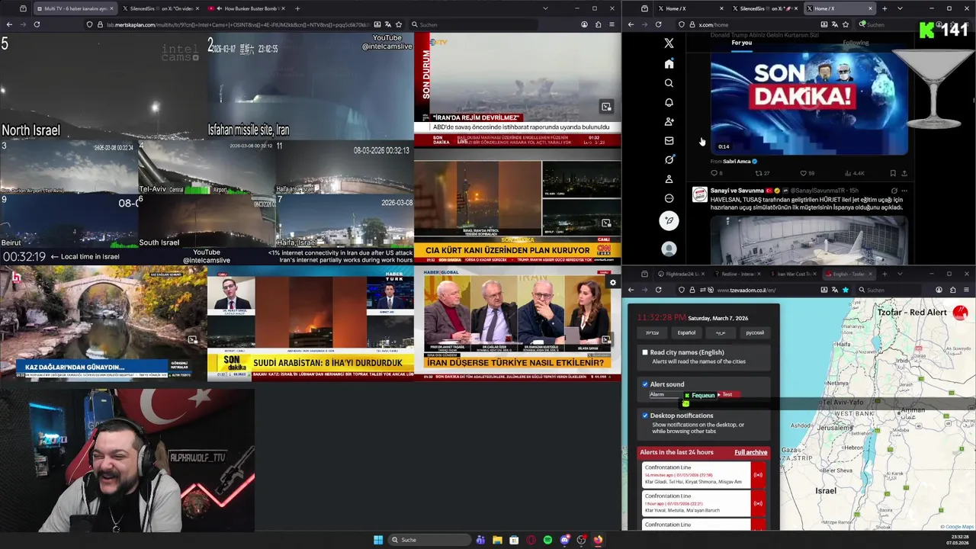The image size is (976, 549).
Task: Play the Son Dakika video thumbnail
Action: coord(809,104)
